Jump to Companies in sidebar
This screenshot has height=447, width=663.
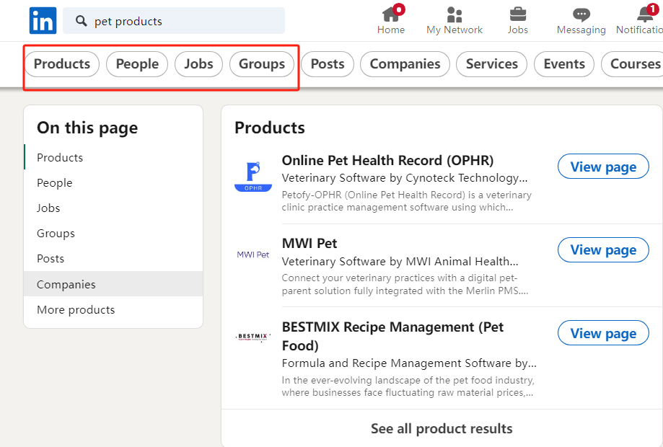point(66,284)
